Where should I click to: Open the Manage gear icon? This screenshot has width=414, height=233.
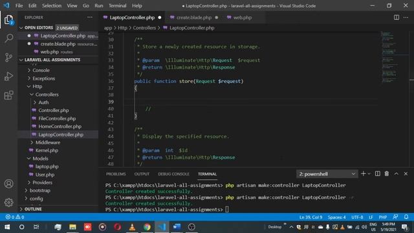pos(8,203)
